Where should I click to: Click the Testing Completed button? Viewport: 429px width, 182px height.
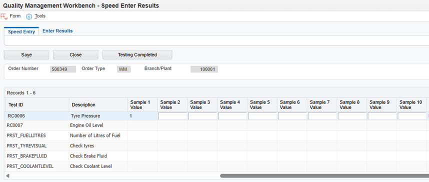pyautogui.click(x=137, y=54)
